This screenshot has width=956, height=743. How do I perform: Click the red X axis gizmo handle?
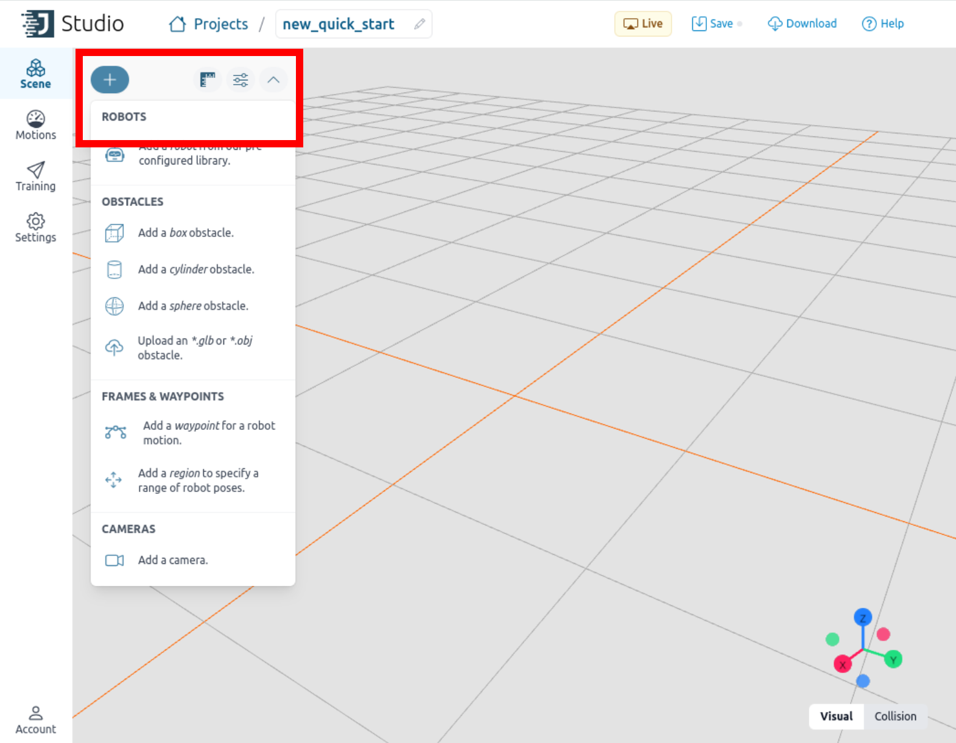tap(843, 664)
